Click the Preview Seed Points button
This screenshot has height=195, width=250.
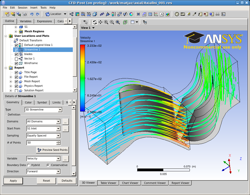(52, 150)
